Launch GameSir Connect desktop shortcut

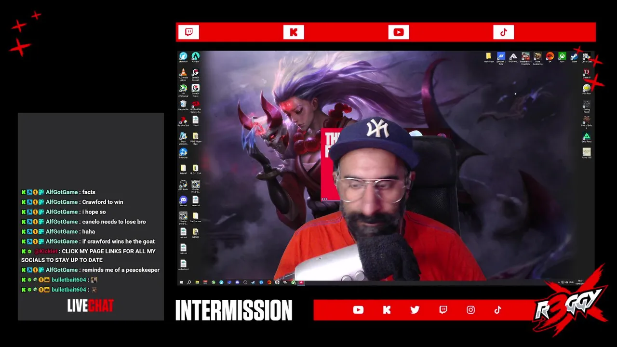(195, 74)
